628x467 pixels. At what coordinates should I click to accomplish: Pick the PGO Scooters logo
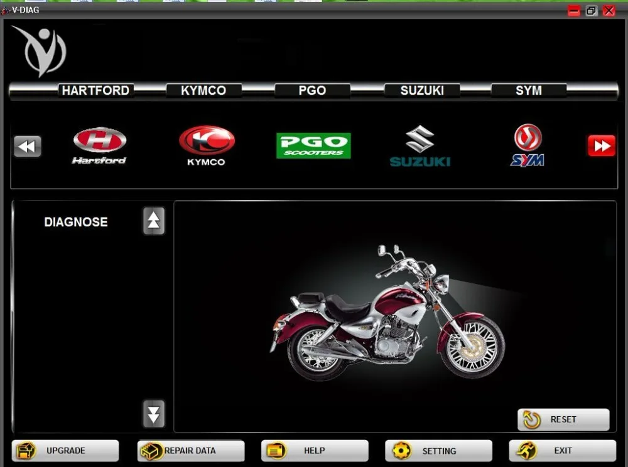tap(313, 145)
